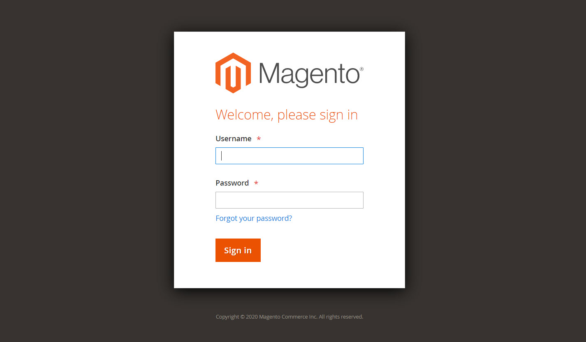Image resolution: width=586 pixels, height=342 pixels.
Task: Click the gray Magento wordmark text
Action: tap(309, 74)
